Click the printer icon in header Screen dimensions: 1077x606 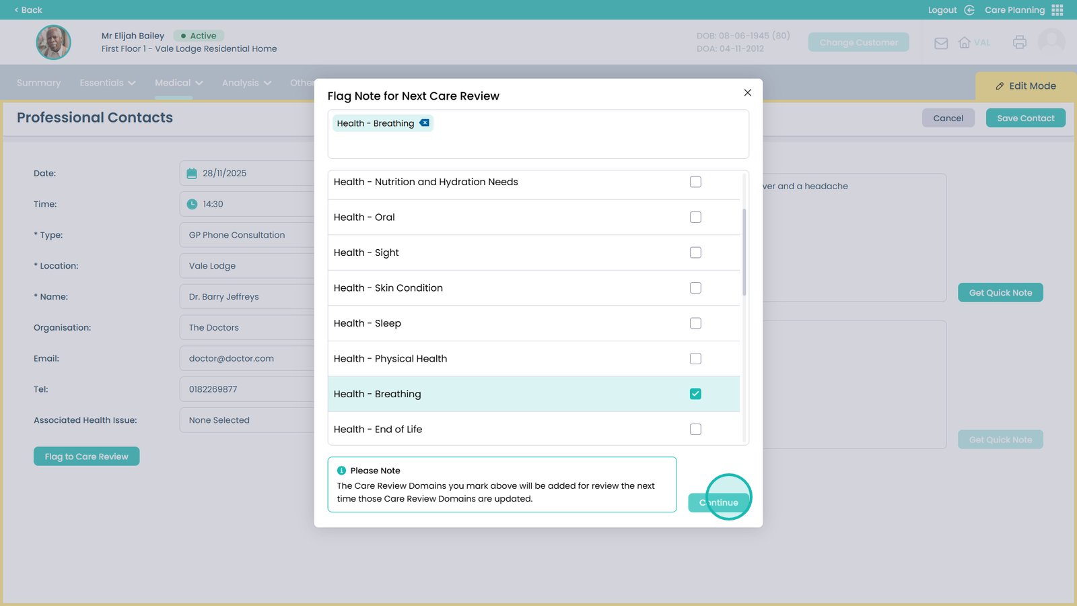click(x=1019, y=42)
